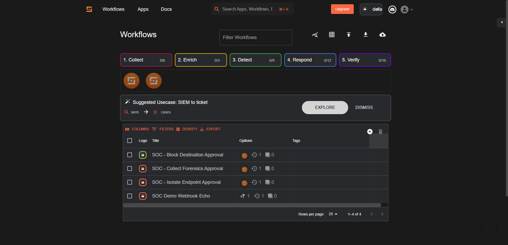Click the EXPLORE button
Viewport: 508px width, 245px height.
(x=325, y=108)
